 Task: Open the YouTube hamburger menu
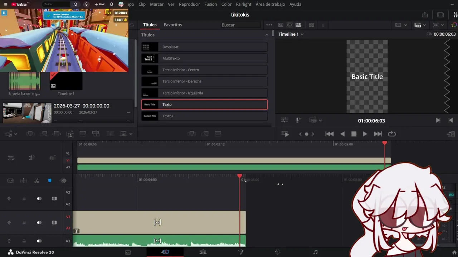tap(6, 4)
